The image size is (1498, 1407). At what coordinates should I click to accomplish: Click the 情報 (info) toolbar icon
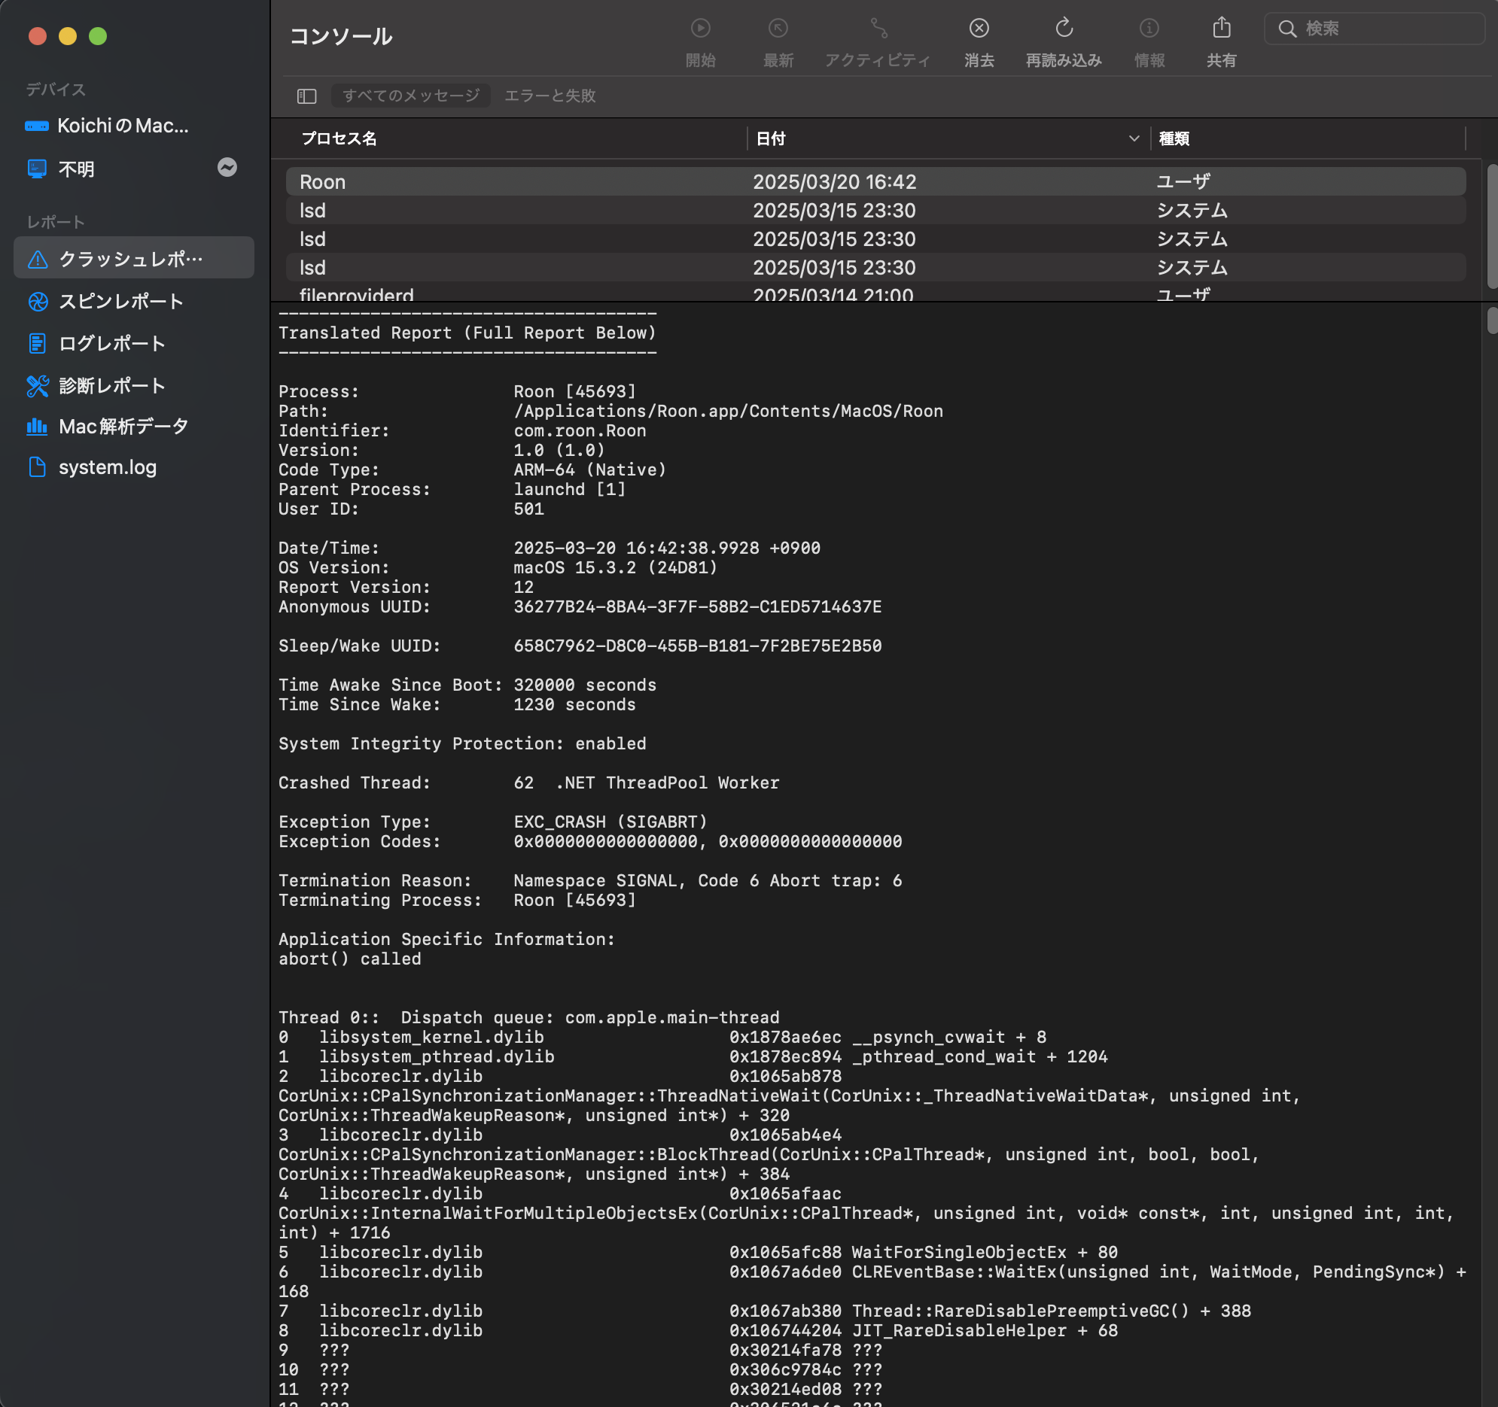tap(1149, 29)
